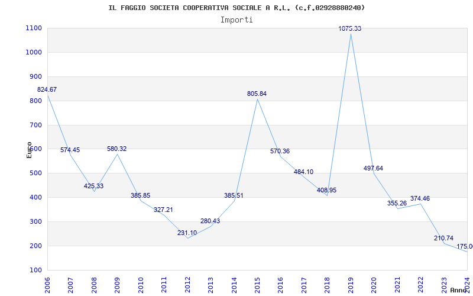Screen dimensions: 473x296
Task: Click y-axis value 400
Action: coord(36,198)
